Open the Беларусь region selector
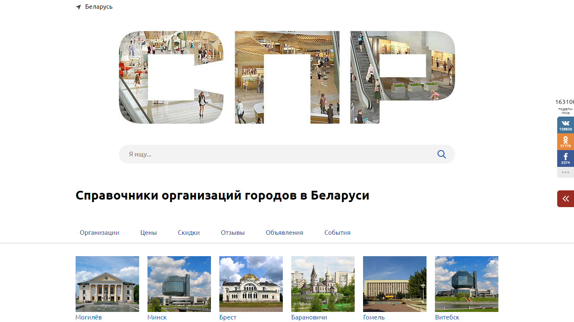574x322 pixels. click(x=99, y=7)
